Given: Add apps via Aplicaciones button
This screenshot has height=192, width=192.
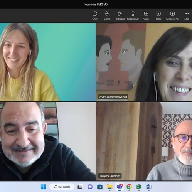Looking at the screenshot, I should [x=172, y=15].
